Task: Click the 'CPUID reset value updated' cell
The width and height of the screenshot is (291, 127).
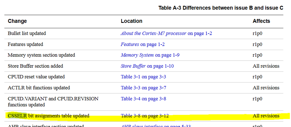Action: [36, 77]
